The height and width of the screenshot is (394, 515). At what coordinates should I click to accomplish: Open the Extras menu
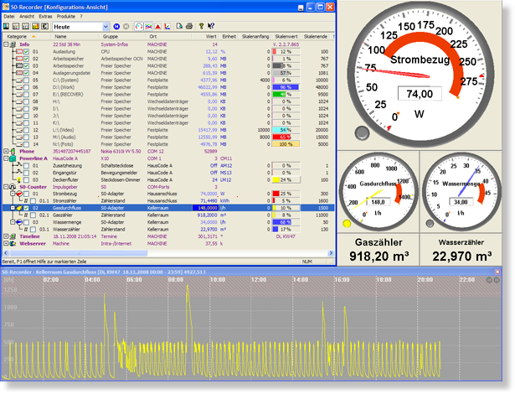[44, 17]
